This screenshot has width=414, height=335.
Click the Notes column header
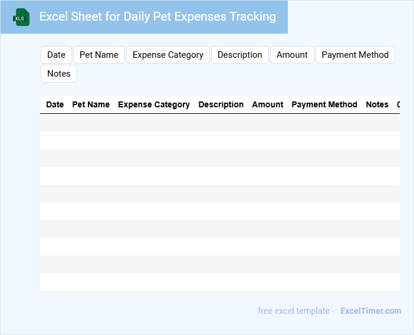377,104
